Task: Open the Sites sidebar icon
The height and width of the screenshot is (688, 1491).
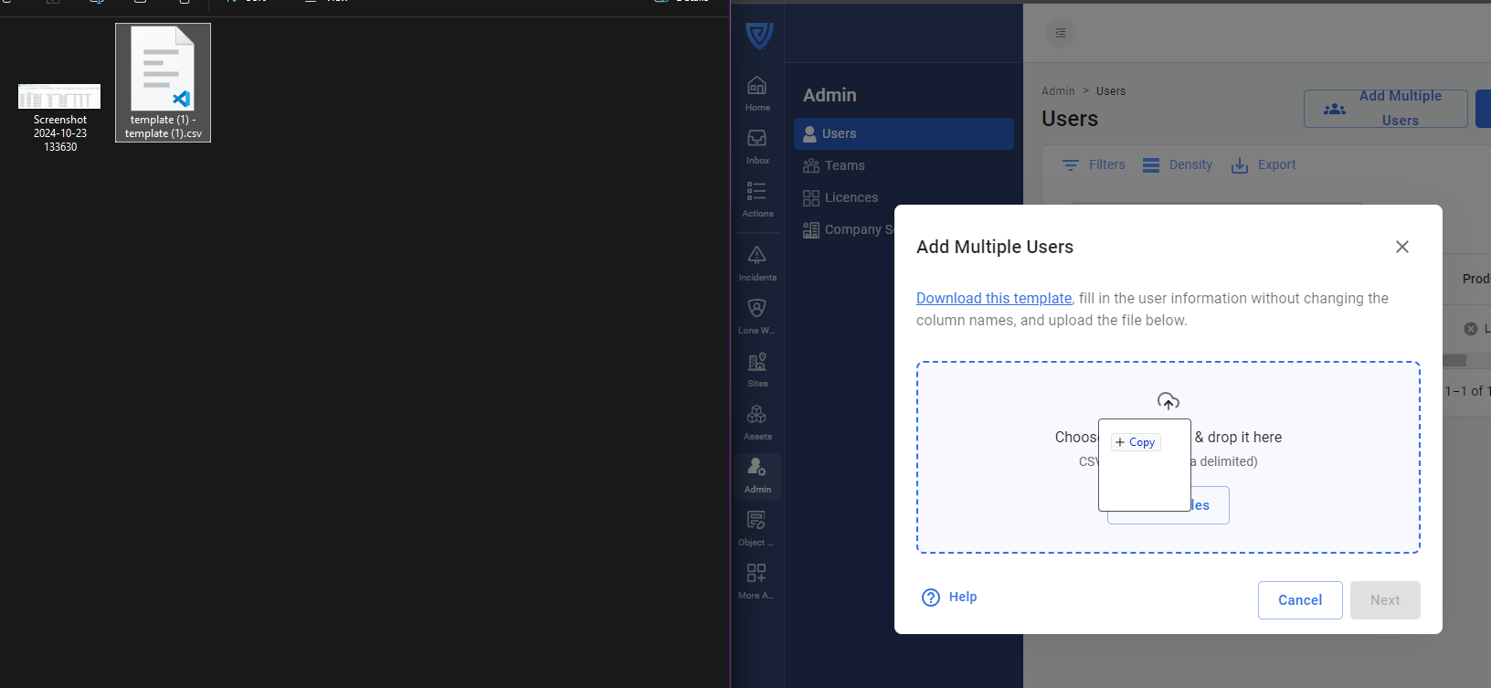Action: [x=756, y=368]
